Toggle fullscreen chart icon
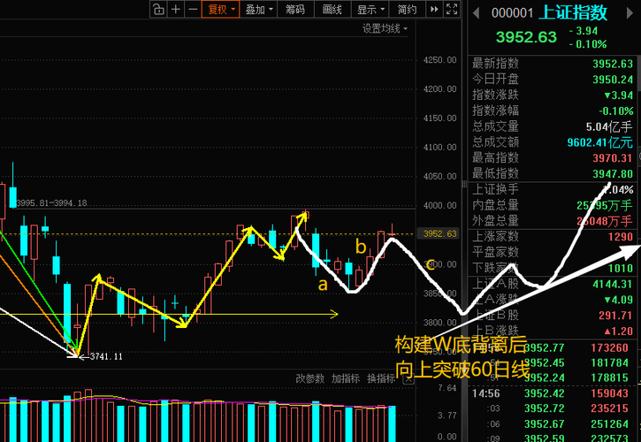641x442 pixels. click(x=452, y=9)
